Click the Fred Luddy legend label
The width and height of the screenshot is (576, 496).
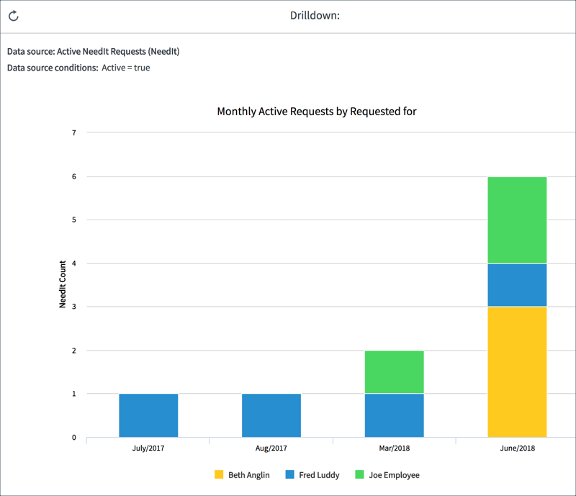click(x=319, y=475)
